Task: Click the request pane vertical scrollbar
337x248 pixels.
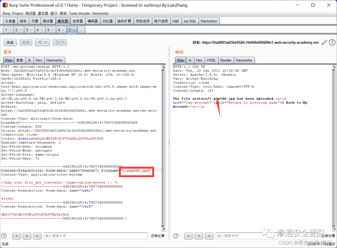Action: [x=164, y=148]
